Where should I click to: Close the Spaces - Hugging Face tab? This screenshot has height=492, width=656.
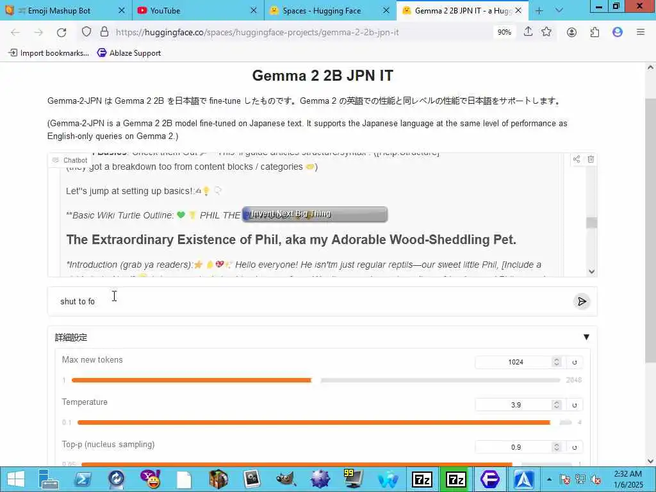pos(386,11)
